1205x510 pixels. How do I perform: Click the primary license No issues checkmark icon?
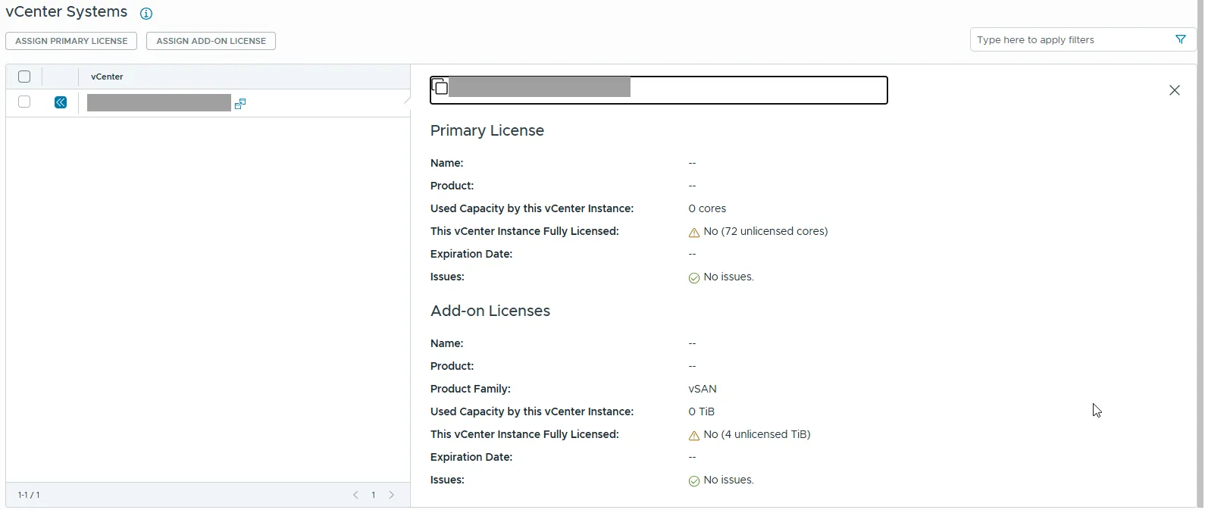pos(693,278)
